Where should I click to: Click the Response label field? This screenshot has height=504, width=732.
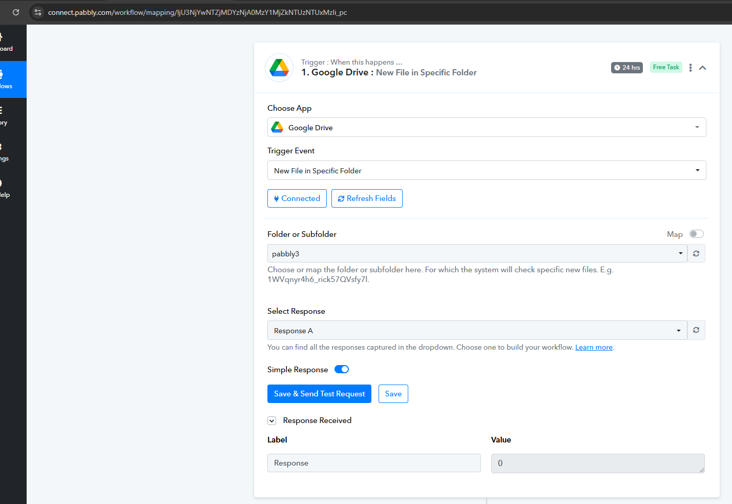pos(374,463)
